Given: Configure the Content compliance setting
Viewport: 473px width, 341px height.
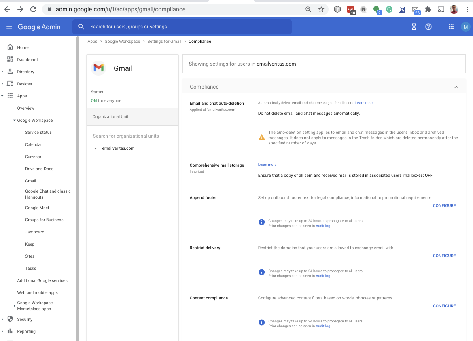Looking at the screenshot, I should [x=444, y=306].
